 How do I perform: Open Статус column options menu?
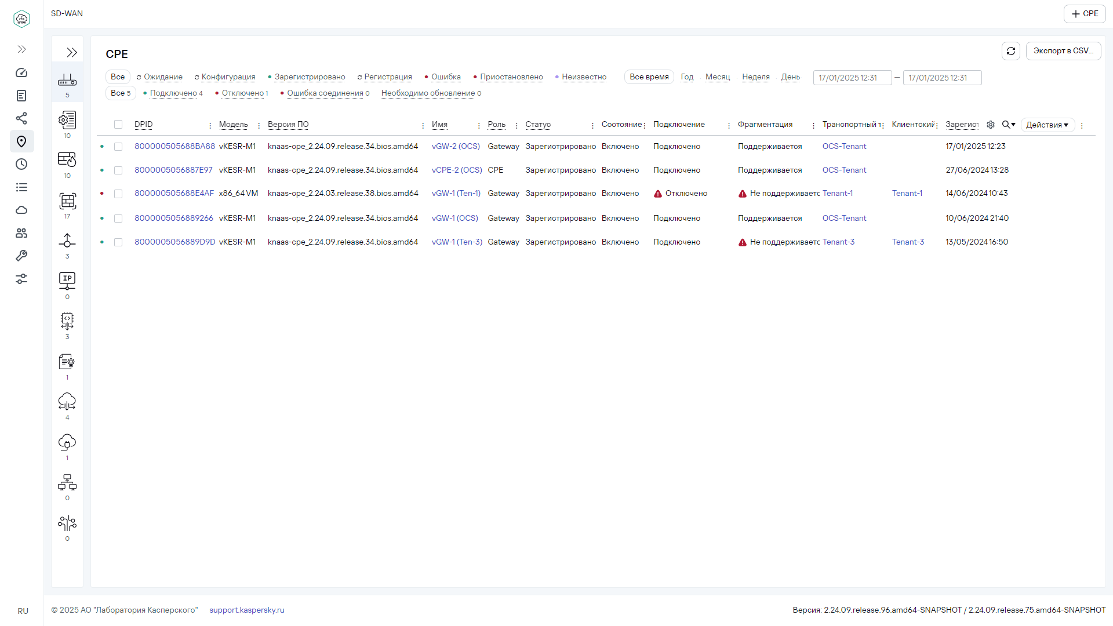coord(592,125)
